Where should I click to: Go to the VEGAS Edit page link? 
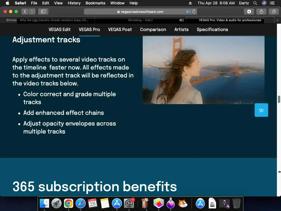(x=60, y=29)
